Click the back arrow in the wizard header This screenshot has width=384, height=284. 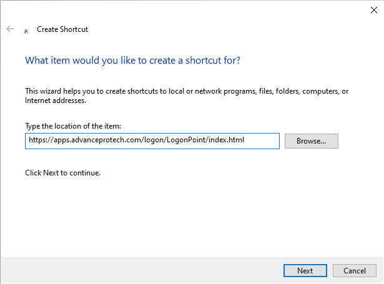[10, 29]
